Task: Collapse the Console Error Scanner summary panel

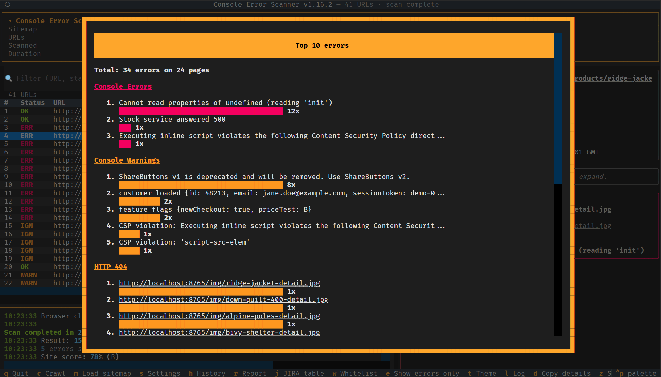Action: coord(10,21)
